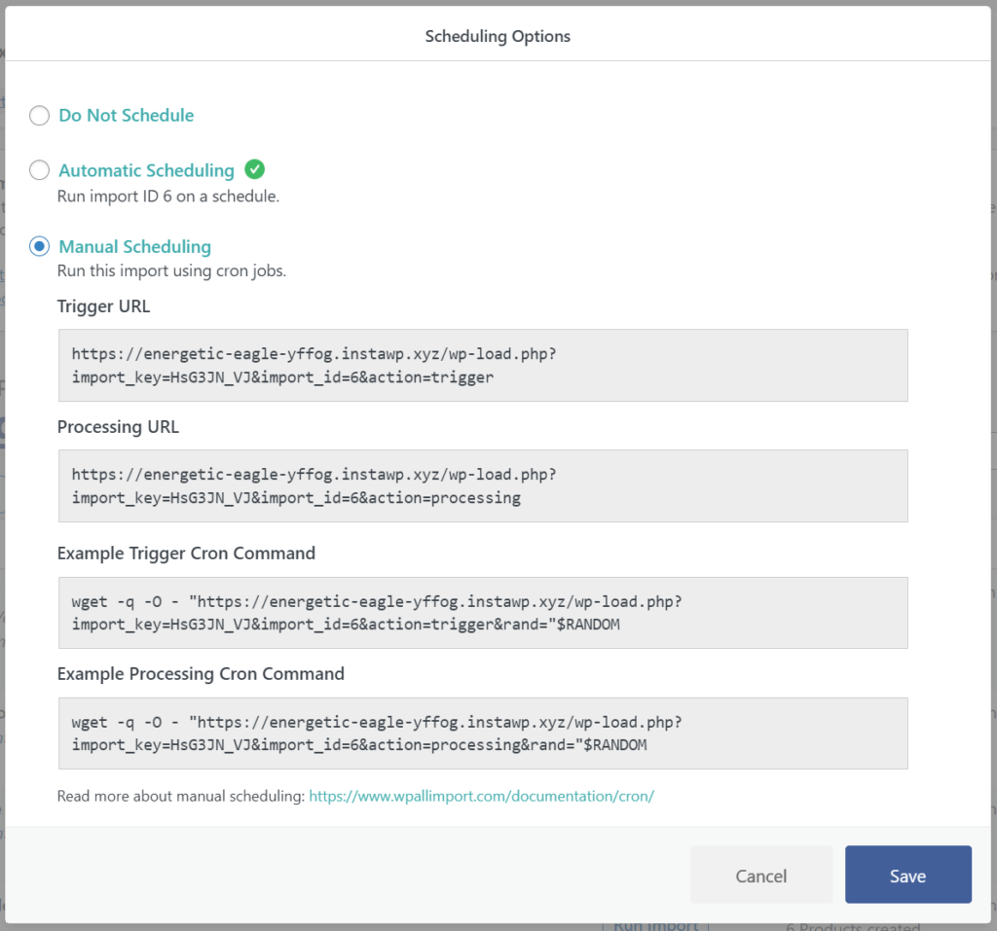
Task: Click the 'Processing URL' heading
Action: point(118,427)
